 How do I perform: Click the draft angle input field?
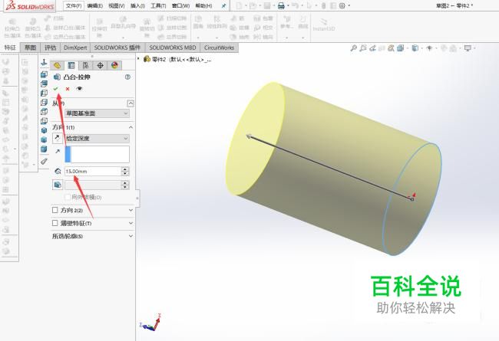pos(93,185)
